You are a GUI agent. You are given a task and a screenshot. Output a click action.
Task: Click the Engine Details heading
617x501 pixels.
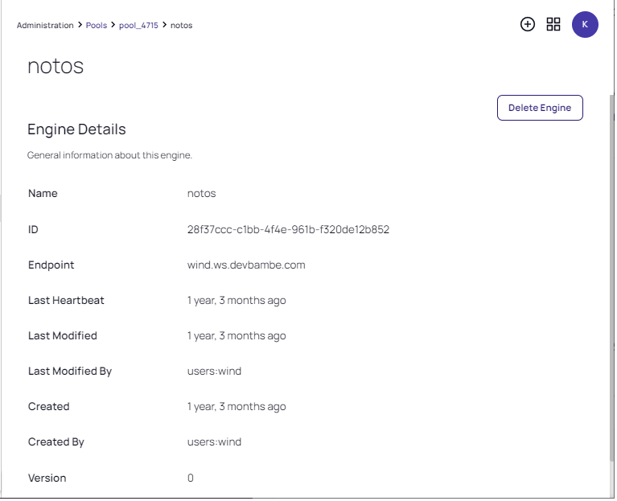click(x=76, y=129)
